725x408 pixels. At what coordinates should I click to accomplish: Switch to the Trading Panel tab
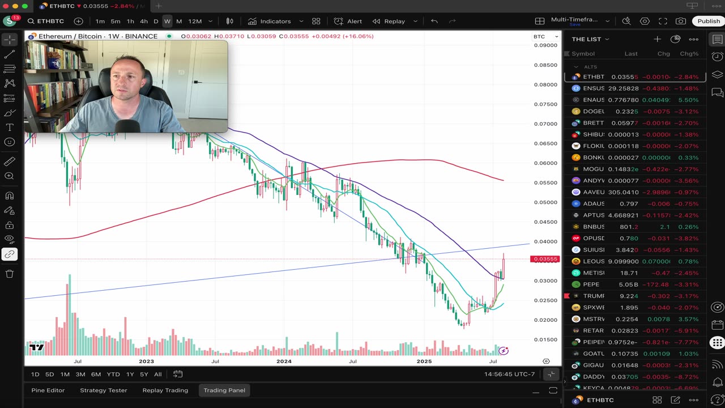(224, 390)
